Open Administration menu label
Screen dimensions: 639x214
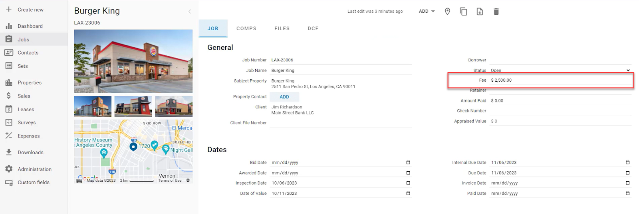point(34,169)
